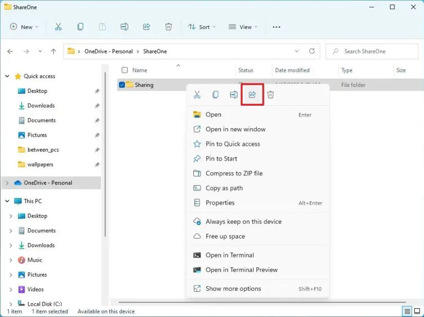This screenshot has width=424, height=317.
Task: Go up one level with the up arrow
Action: (53, 51)
